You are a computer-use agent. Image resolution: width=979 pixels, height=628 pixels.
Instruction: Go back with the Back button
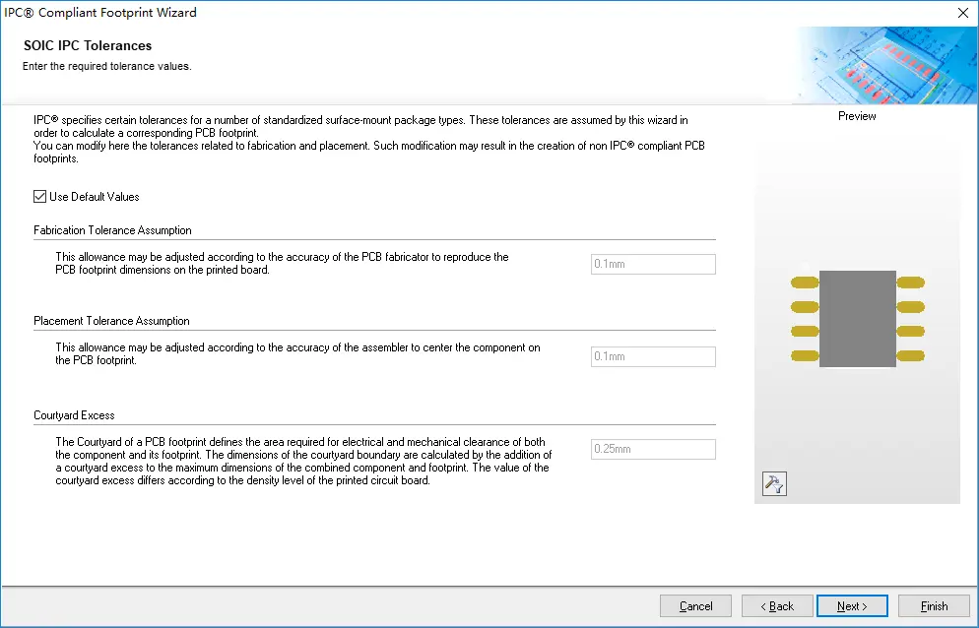pos(777,606)
